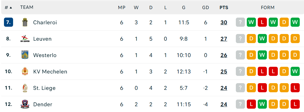Image resolution: width=304 pixels, height=112 pixels.
Task: Click the grey question mark badge for Charleroi
Action: click(x=240, y=22)
